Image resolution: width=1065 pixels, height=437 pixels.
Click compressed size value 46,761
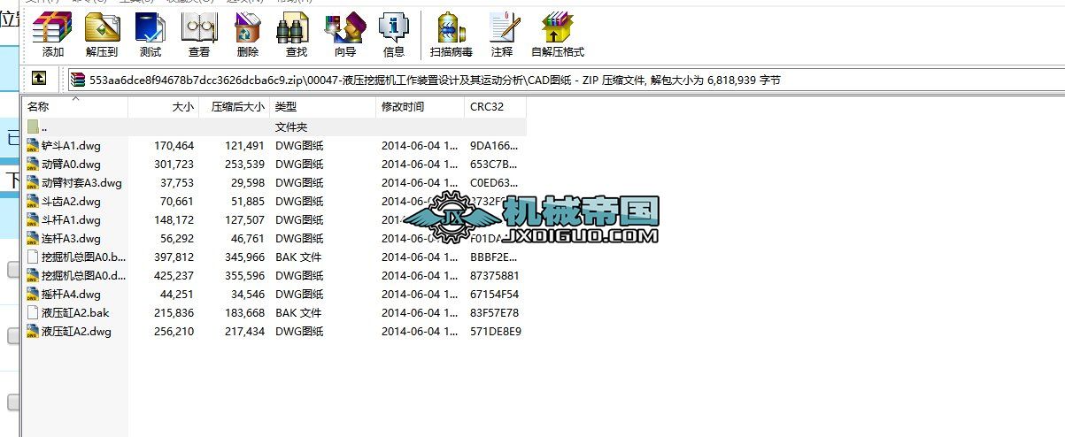(x=247, y=239)
